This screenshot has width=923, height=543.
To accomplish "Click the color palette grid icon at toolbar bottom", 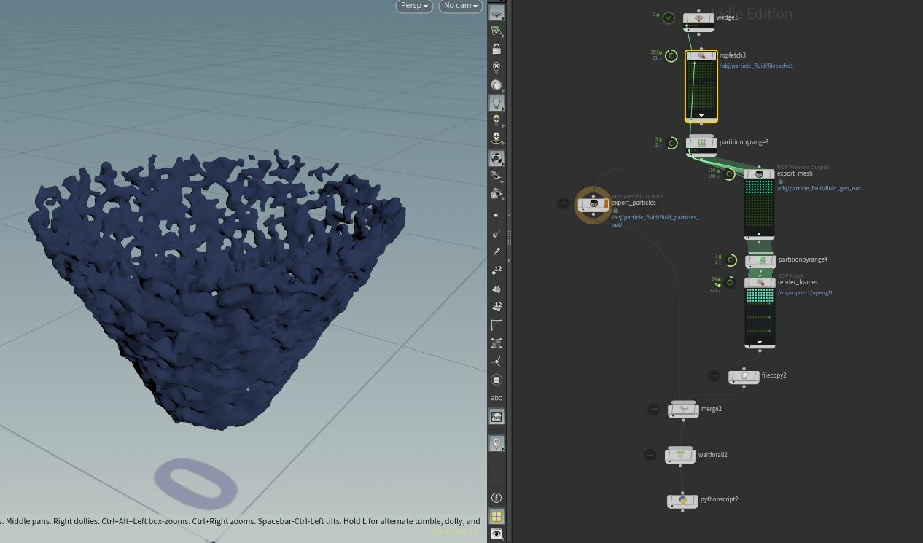I will pos(496,516).
